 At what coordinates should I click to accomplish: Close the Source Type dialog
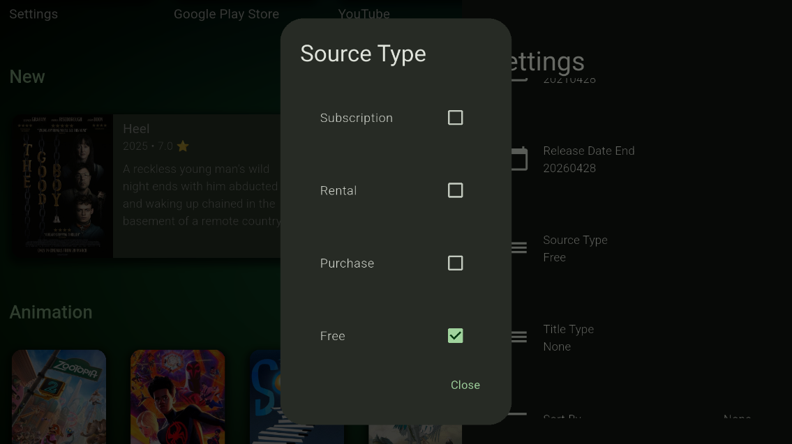click(x=465, y=384)
